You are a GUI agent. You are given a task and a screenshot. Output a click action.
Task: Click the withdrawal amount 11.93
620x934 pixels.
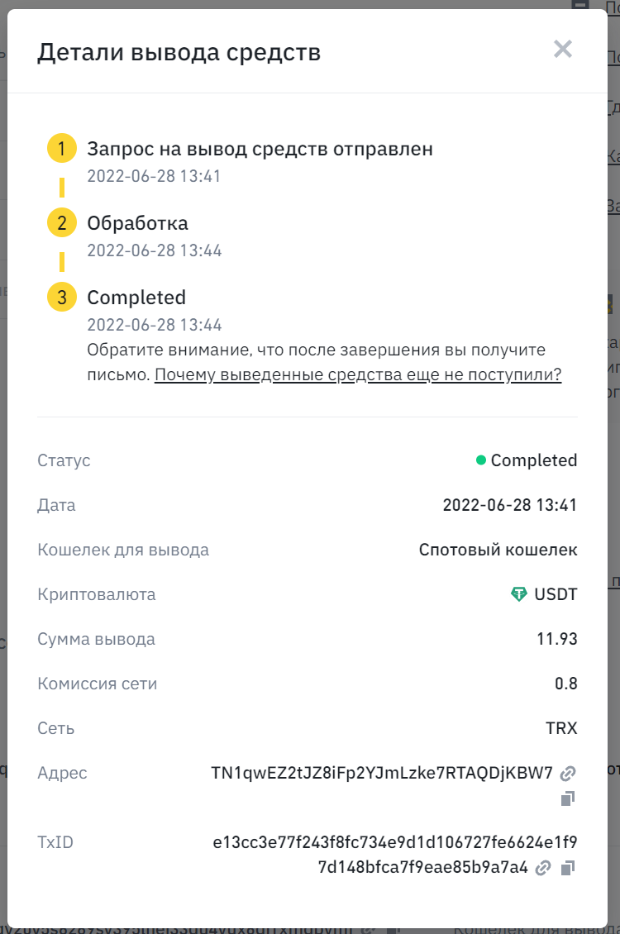click(557, 639)
